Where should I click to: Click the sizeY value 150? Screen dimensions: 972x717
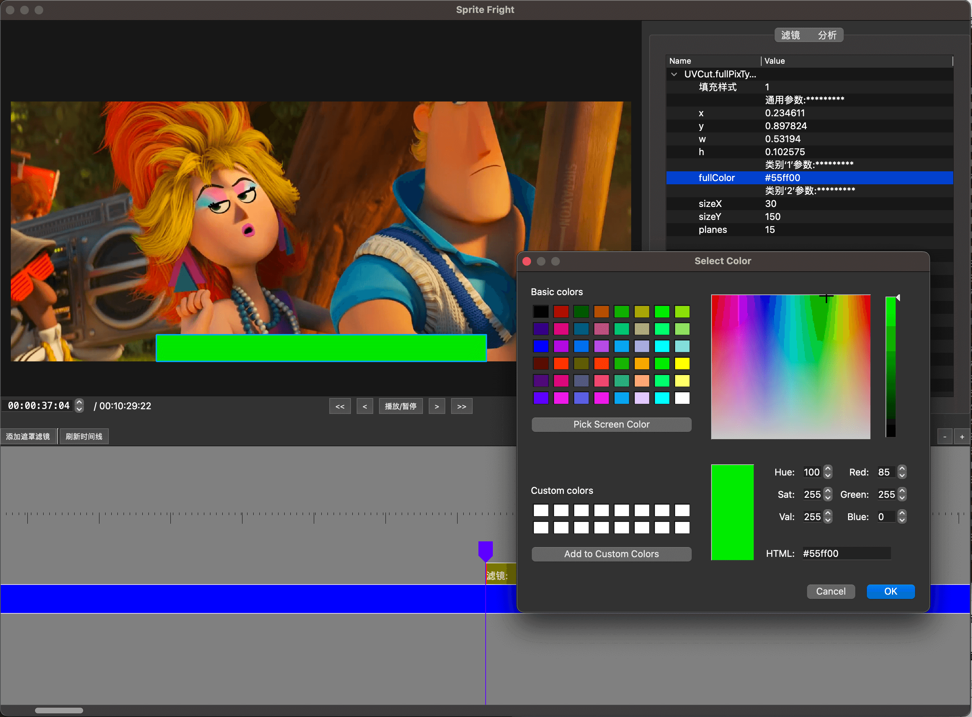pyautogui.click(x=773, y=217)
